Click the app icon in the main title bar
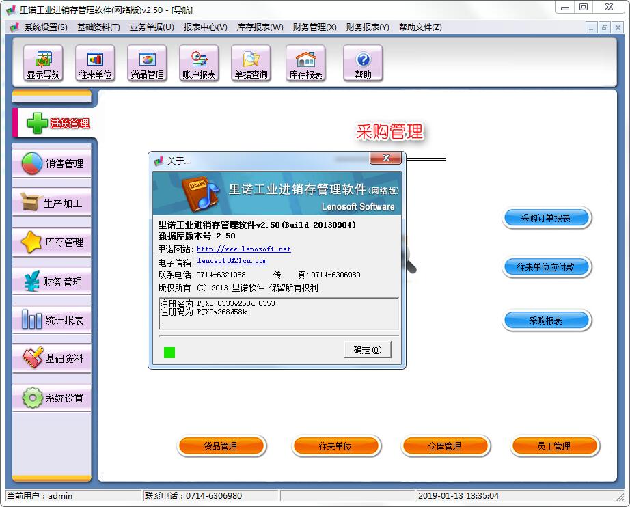Screen dimensions: 630x507 click(11, 10)
